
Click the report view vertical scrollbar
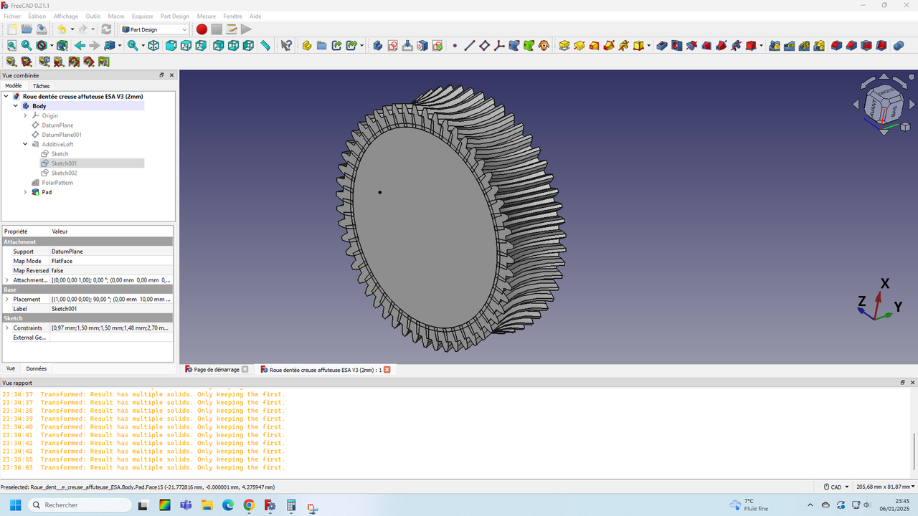click(x=914, y=450)
